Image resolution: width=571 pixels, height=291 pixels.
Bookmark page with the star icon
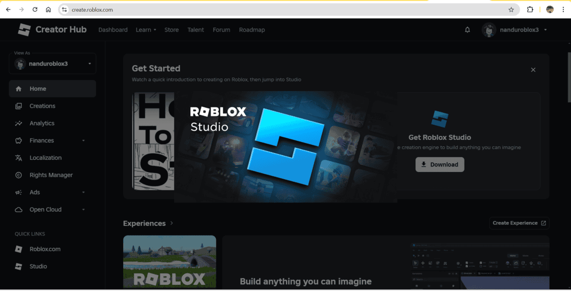(511, 10)
